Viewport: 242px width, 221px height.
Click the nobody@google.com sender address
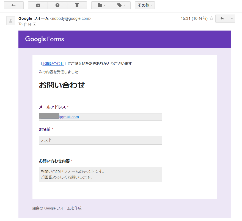click(x=70, y=18)
